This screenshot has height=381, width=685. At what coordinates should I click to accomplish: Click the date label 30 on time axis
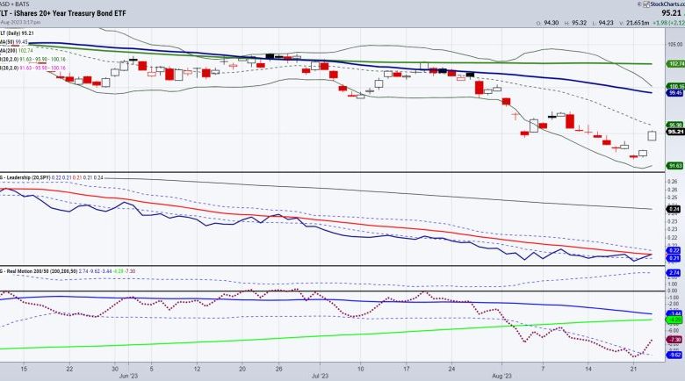point(115,369)
